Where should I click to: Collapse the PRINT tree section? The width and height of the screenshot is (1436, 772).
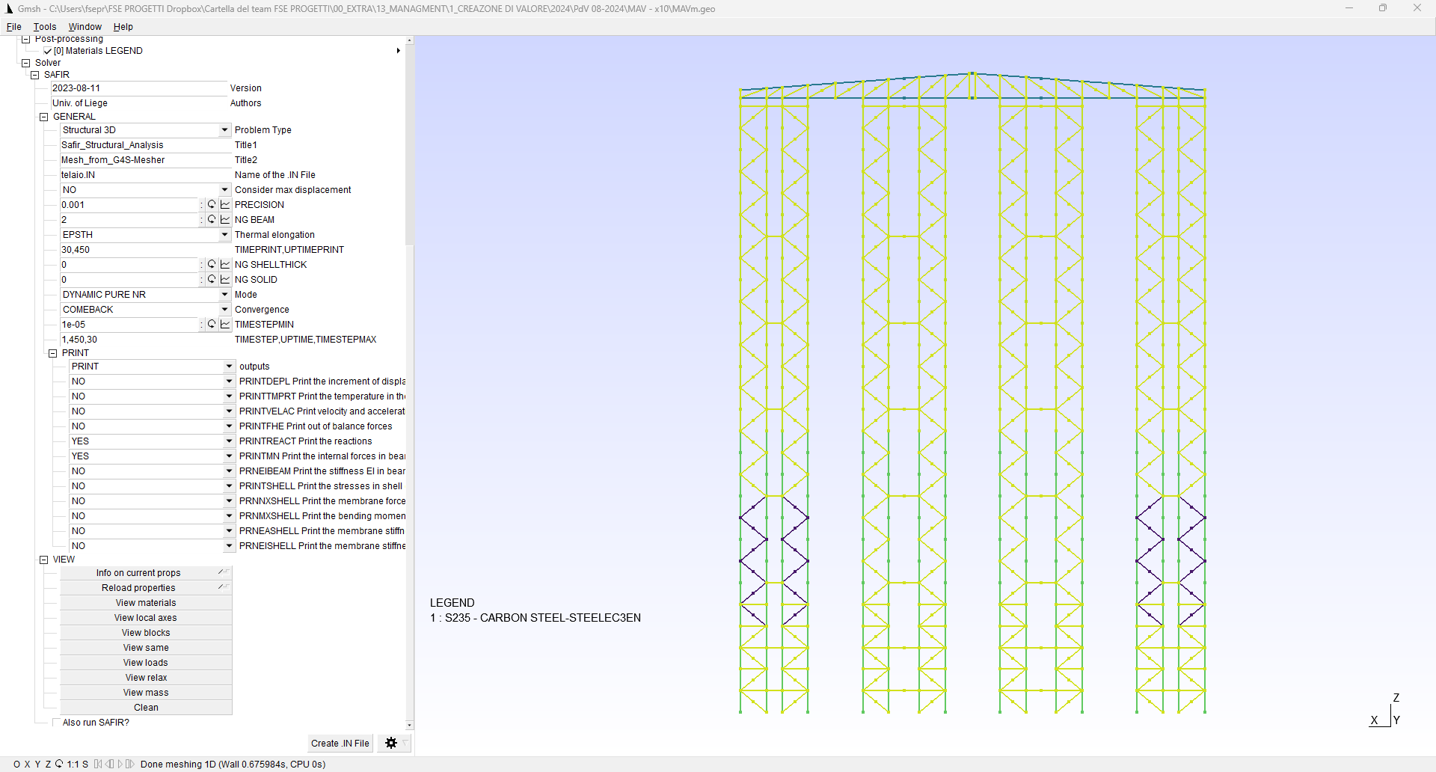click(53, 353)
